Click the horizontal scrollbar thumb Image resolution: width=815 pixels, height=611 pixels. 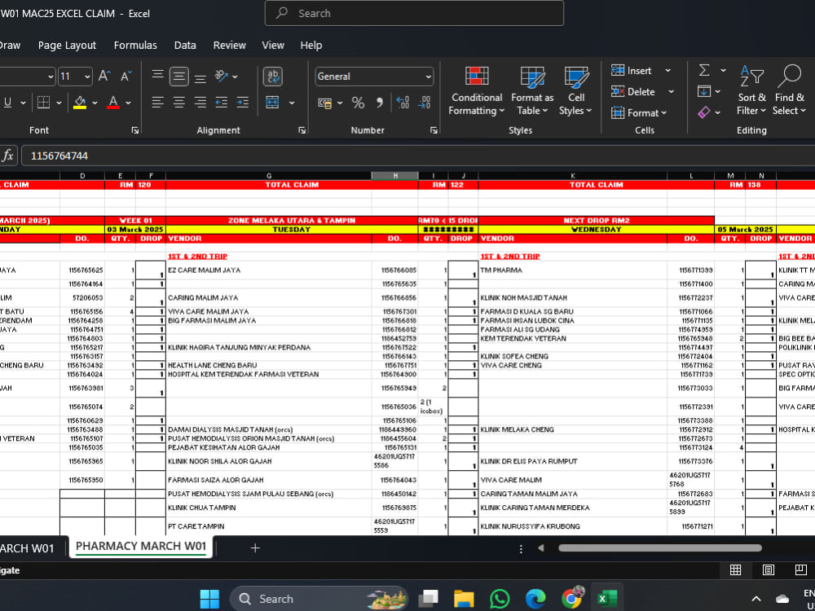click(x=660, y=548)
